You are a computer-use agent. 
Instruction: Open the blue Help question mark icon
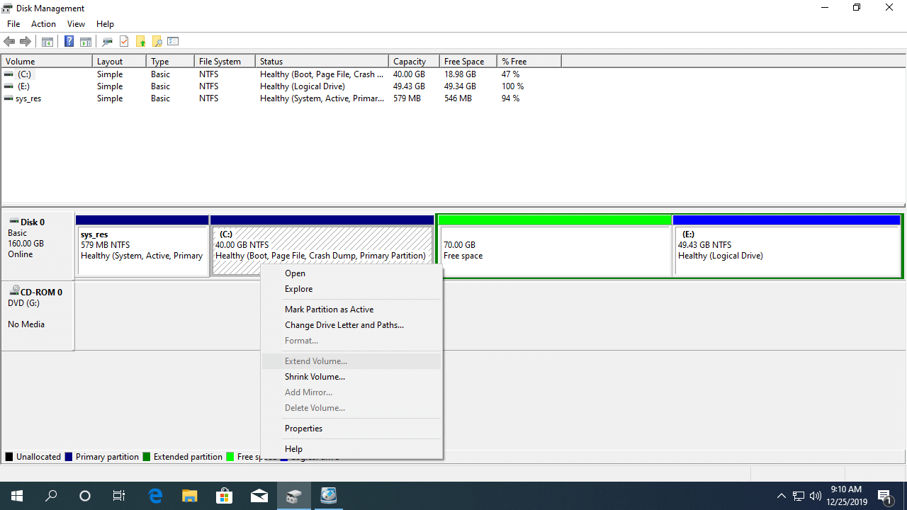[69, 42]
